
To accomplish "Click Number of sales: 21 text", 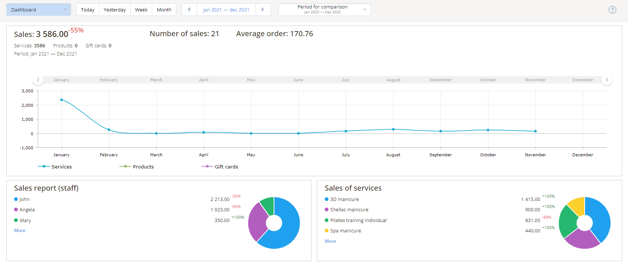I will tap(184, 34).
